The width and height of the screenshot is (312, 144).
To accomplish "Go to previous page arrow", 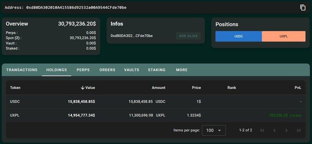I will coord(275,130).
